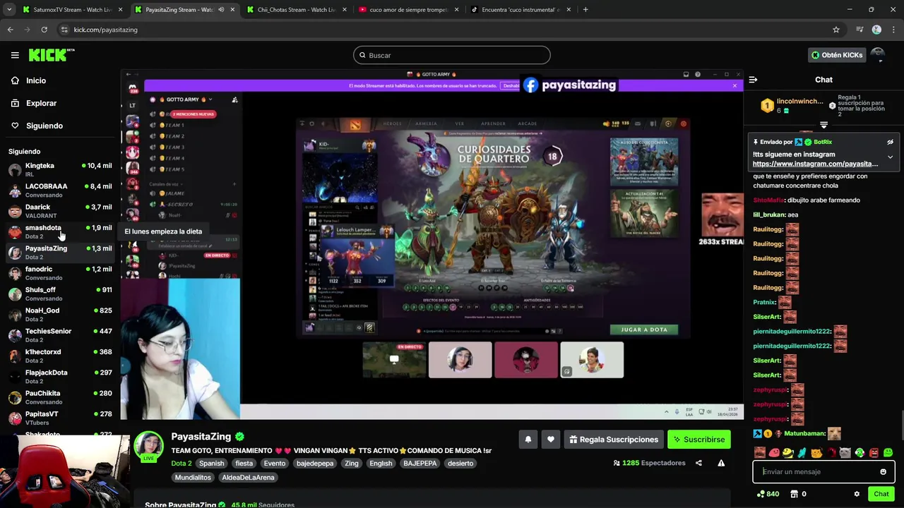The height and width of the screenshot is (508, 904).
Task: Go to KICK home via logo
Action: 50,55
